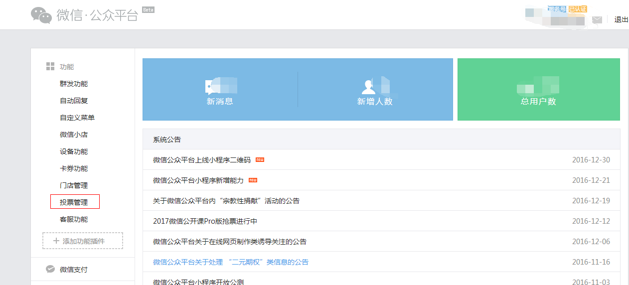
Task: Select 客服功能 menu item
Action: (x=74, y=219)
